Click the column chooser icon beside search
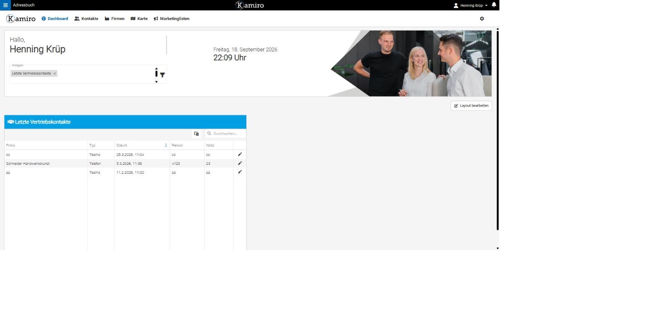666x333 pixels. coord(196,133)
